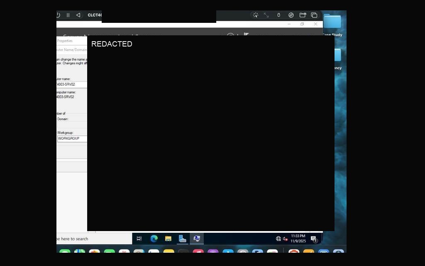This screenshot has height=266, width=425.
Task: Click the back triangle in the VM toolbar
Action: tap(78, 15)
